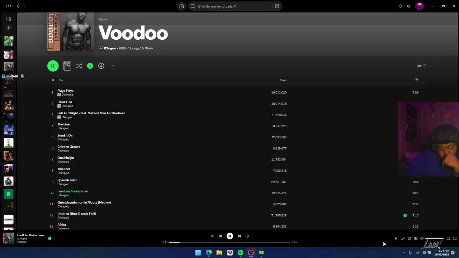Open more options for the Voodoo album

point(113,66)
